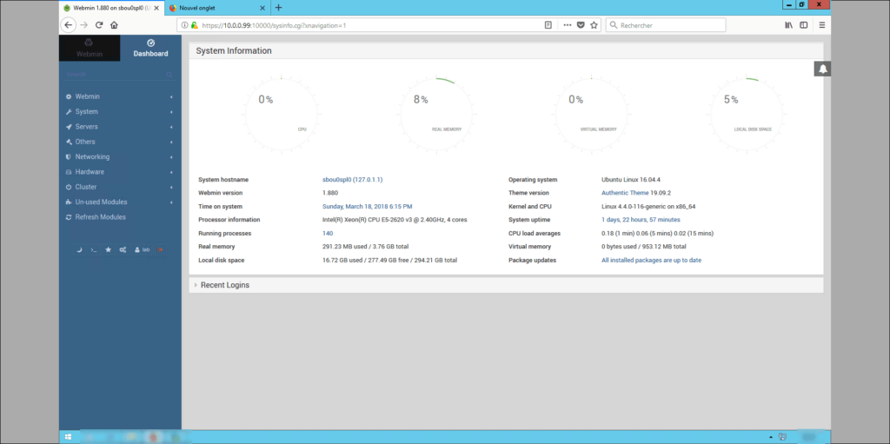Open the Authentic Theme link
890x444 pixels.
[625, 193]
